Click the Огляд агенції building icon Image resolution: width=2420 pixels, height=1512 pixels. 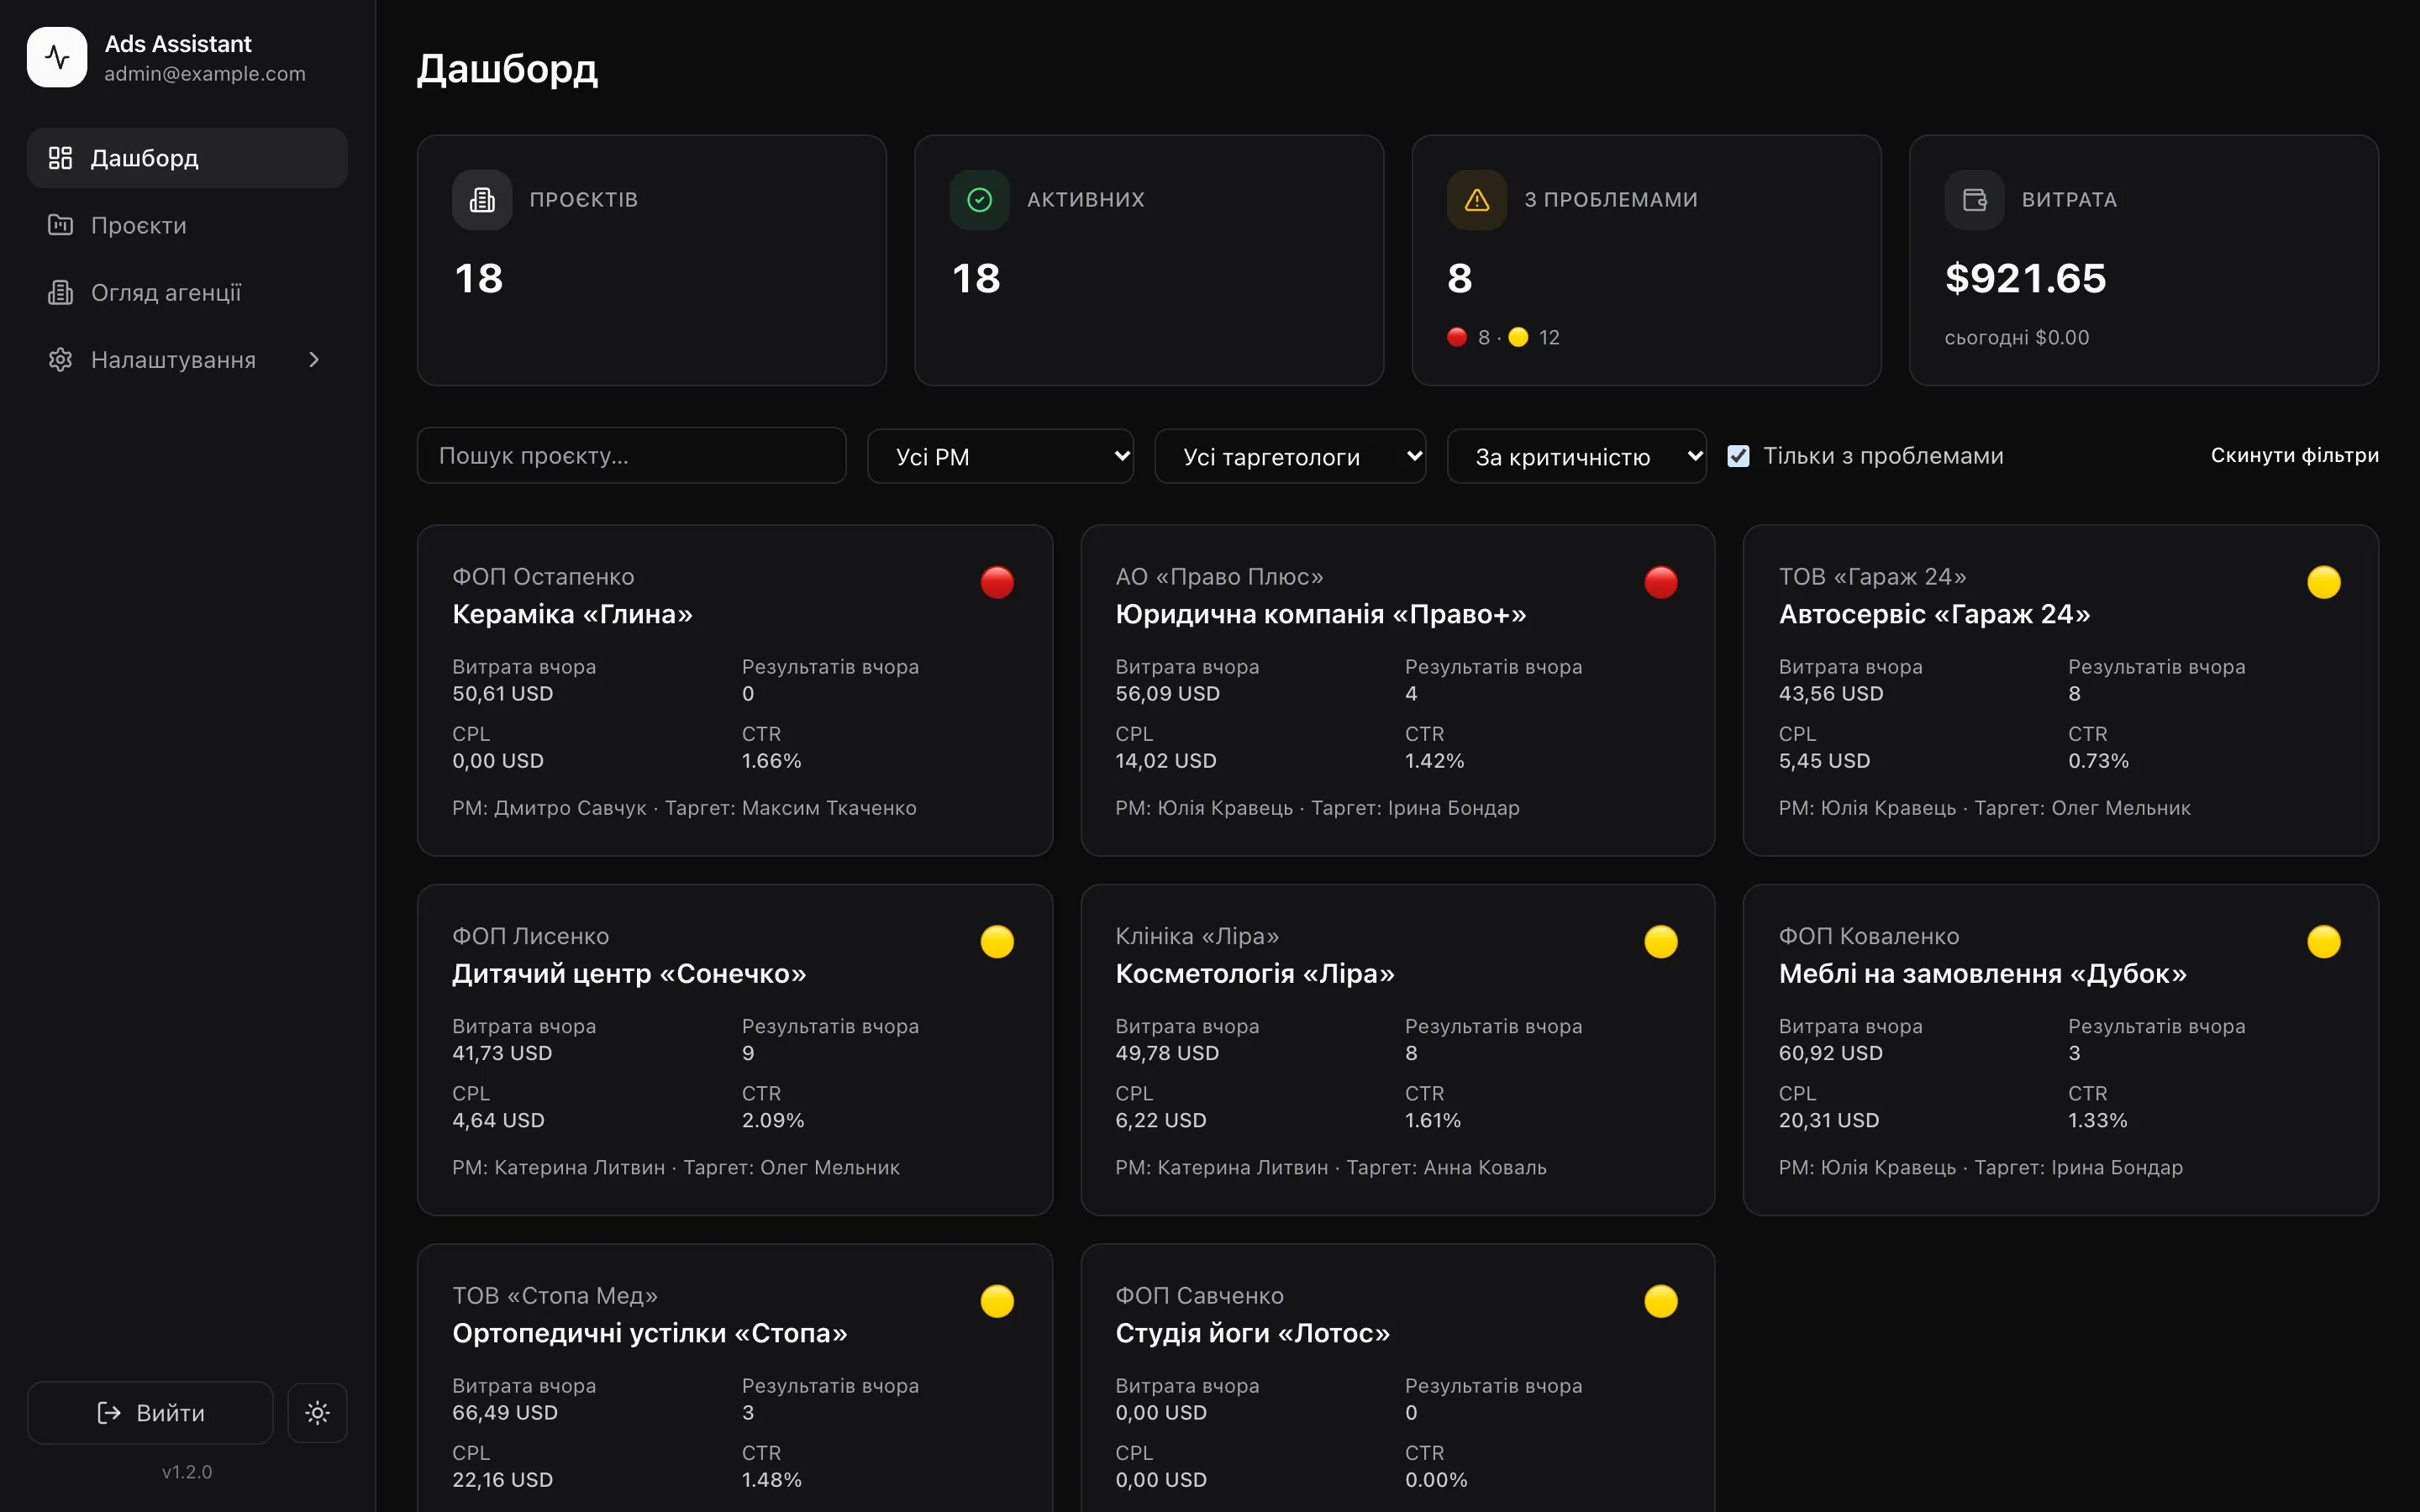[60, 292]
